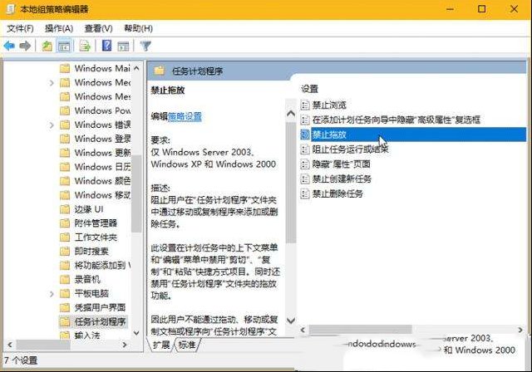Select the Windows 登录 tree folder
The image size is (532, 372).
pyautogui.click(x=102, y=139)
